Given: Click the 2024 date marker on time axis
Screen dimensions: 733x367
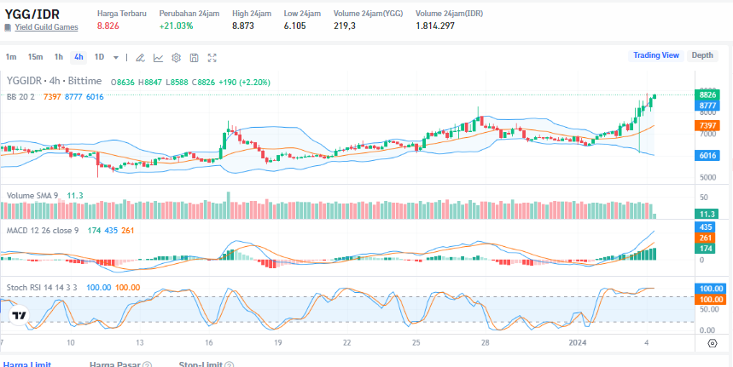Looking at the screenshot, I should (x=579, y=343).
